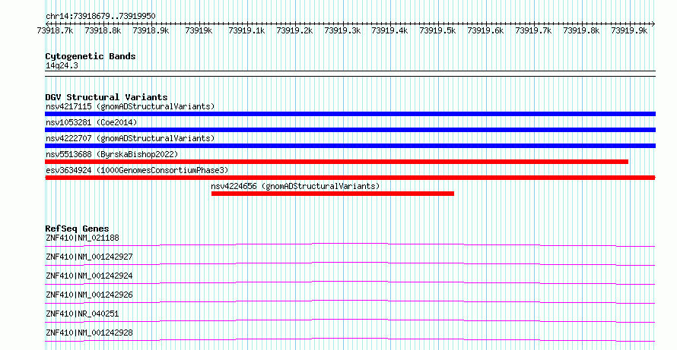This screenshot has height=350, width=677.
Task: Open the nsv1053281 (Coe2014) variant label
Action: pos(91,122)
